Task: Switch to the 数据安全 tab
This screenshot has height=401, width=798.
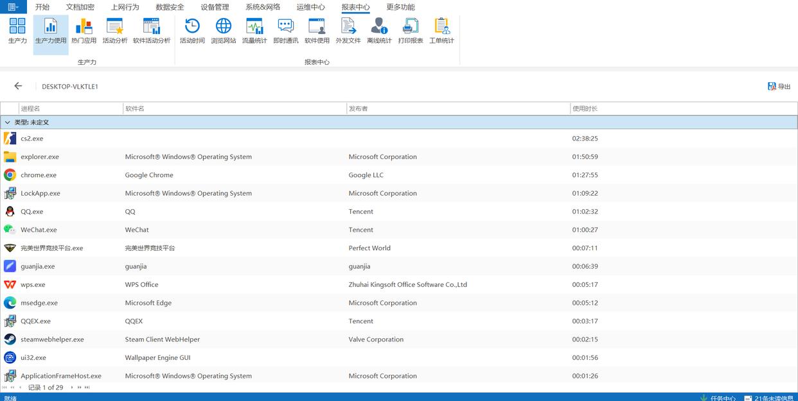Action: (x=170, y=7)
